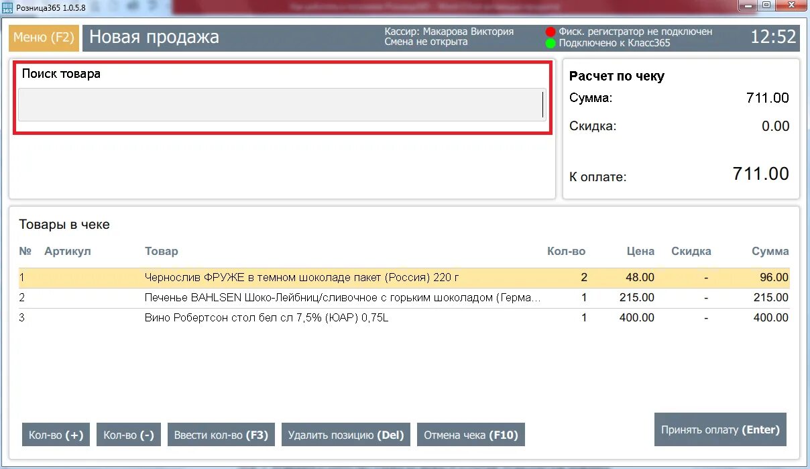Click quantity 2 of Чернослив row
810x469 pixels.
[583, 277]
